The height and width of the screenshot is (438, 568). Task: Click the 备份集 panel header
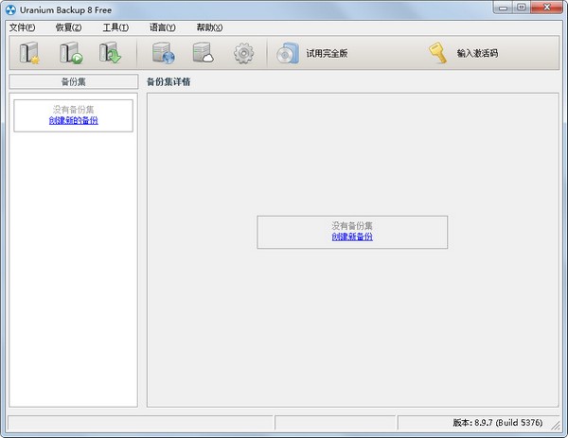click(73, 82)
